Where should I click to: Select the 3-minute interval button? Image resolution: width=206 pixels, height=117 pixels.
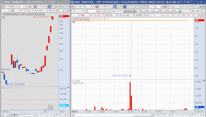point(128,7)
